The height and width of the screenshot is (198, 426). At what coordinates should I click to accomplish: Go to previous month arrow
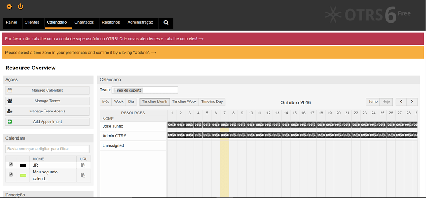point(401,102)
